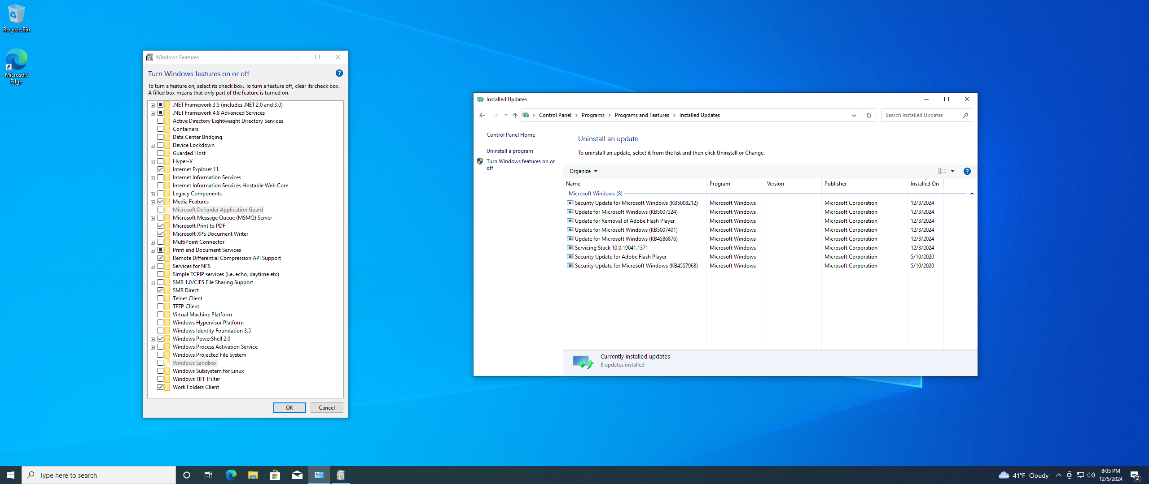The height and width of the screenshot is (484, 1149).
Task: Uncheck Microsoft Print to PDF
Action: 160,226
